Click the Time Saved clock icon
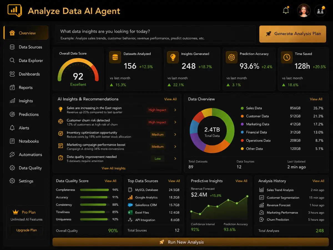 pyautogui.click(x=286, y=57)
